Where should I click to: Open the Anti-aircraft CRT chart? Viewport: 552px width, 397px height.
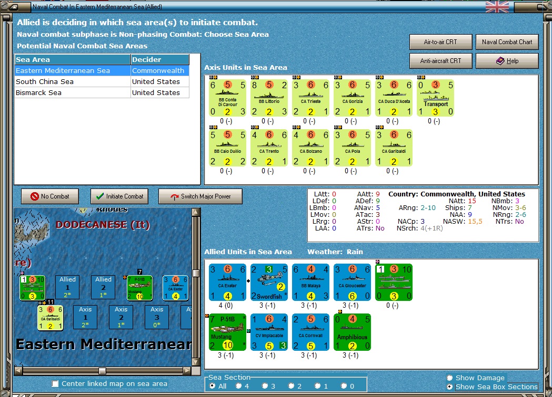click(440, 61)
